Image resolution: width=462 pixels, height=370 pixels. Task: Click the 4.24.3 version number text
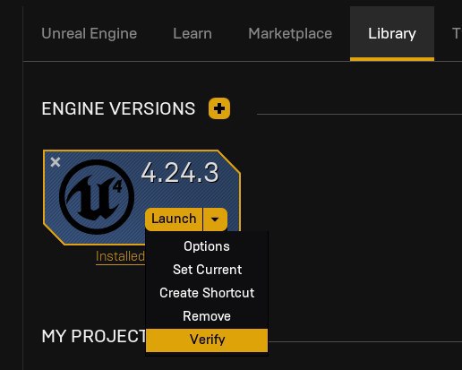pyautogui.click(x=180, y=173)
